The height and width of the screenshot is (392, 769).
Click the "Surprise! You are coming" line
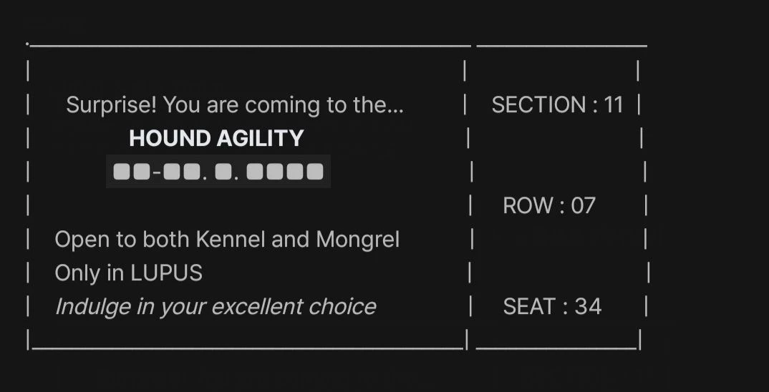tap(234, 105)
